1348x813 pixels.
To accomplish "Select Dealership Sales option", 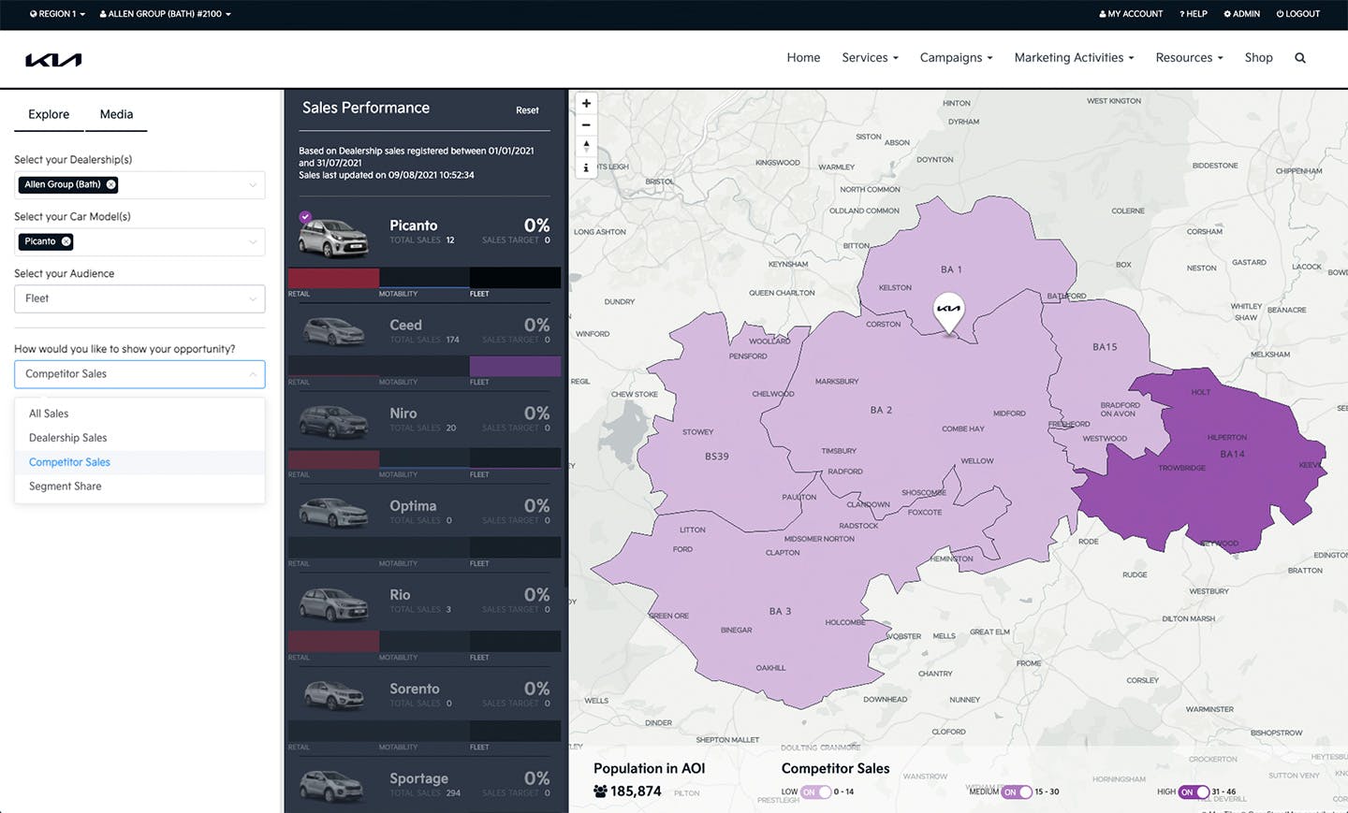I will pos(139,438).
